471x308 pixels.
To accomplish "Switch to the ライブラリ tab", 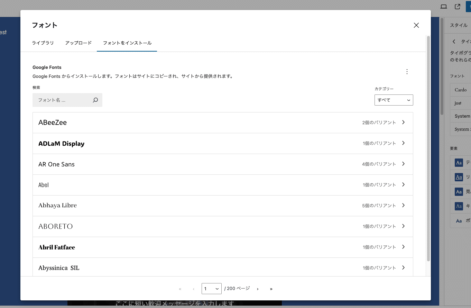I will [43, 43].
